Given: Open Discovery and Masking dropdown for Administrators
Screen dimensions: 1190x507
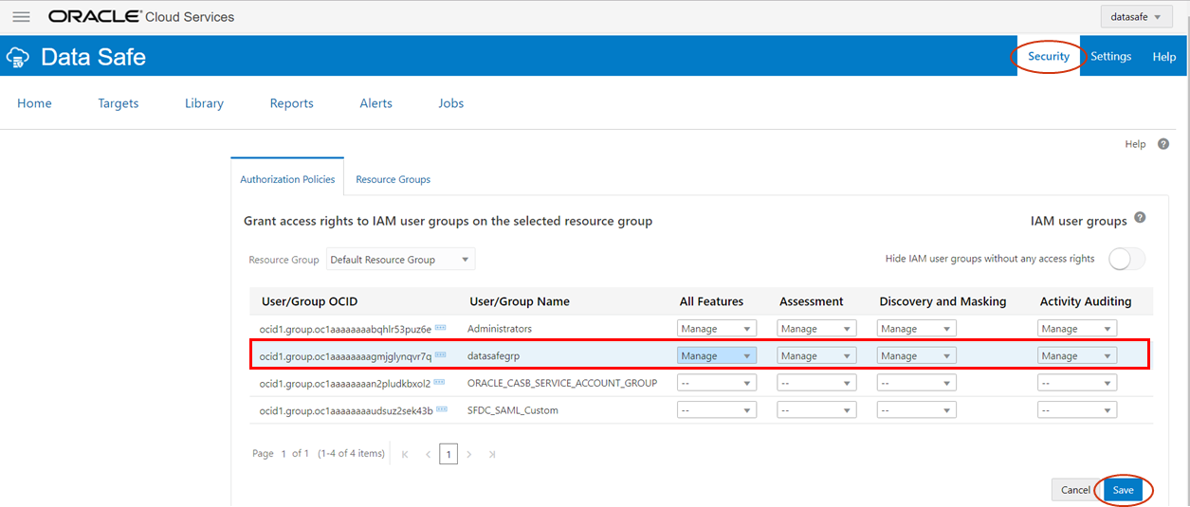Looking at the screenshot, I should (x=917, y=329).
